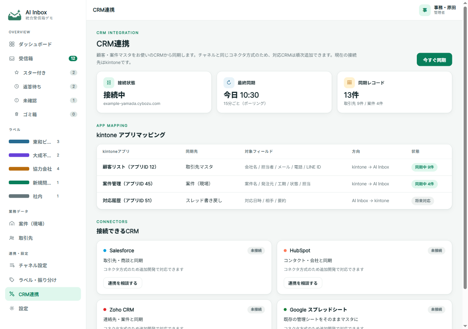The image size is (468, 329).
Task: Click 未接続 badge on HubSpot card
Action: (437, 250)
